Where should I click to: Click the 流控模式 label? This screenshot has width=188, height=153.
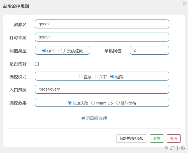[x=18, y=77]
